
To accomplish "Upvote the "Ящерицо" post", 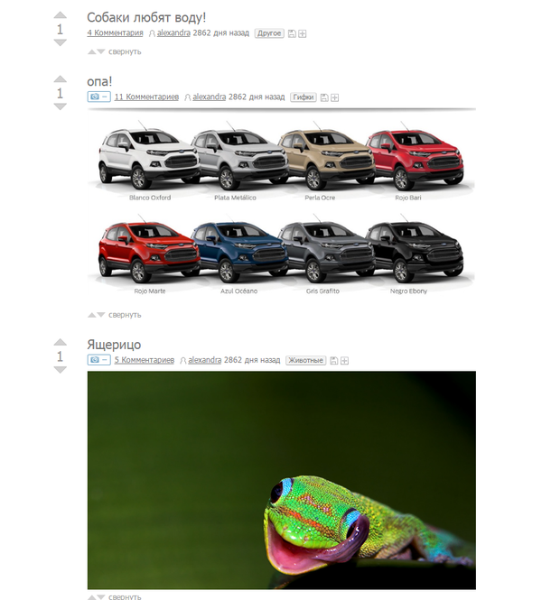I will coord(61,342).
